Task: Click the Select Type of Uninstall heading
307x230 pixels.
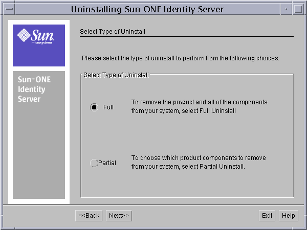Action: [113, 32]
